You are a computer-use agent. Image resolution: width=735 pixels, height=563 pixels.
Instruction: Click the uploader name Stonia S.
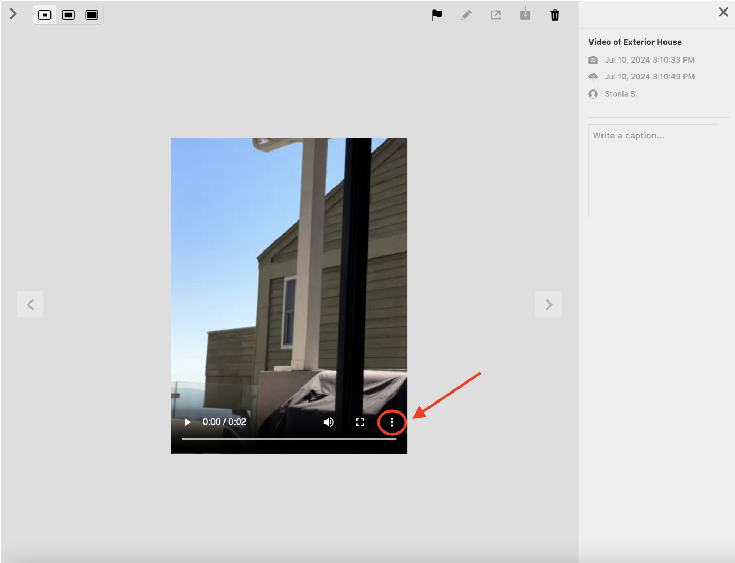621,94
